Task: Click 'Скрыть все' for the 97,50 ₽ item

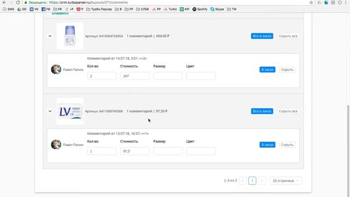Action: (x=288, y=111)
